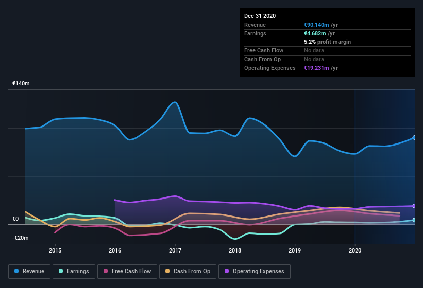Viewport: 423px width, 288px height.
Task: Click the €140m y-axis label
Action: [x=21, y=83]
